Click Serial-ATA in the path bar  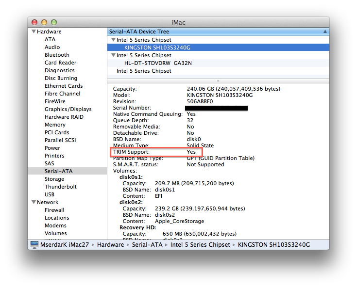point(147,244)
